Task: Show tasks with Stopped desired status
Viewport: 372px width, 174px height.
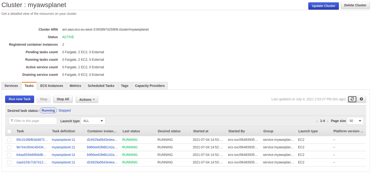Action: (65, 110)
